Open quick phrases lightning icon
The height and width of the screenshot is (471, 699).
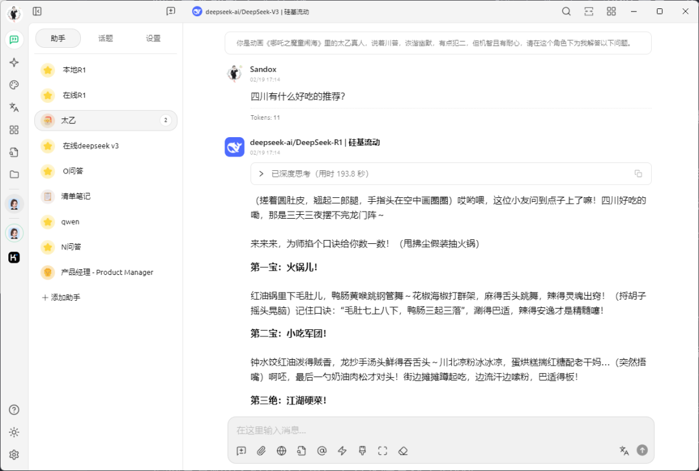[x=342, y=451]
